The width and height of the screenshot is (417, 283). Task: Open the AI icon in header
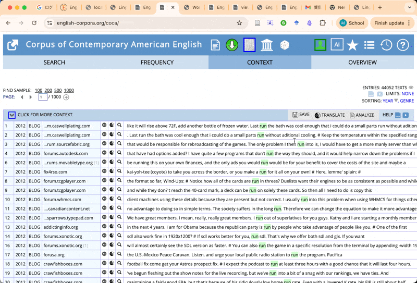(x=336, y=45)
